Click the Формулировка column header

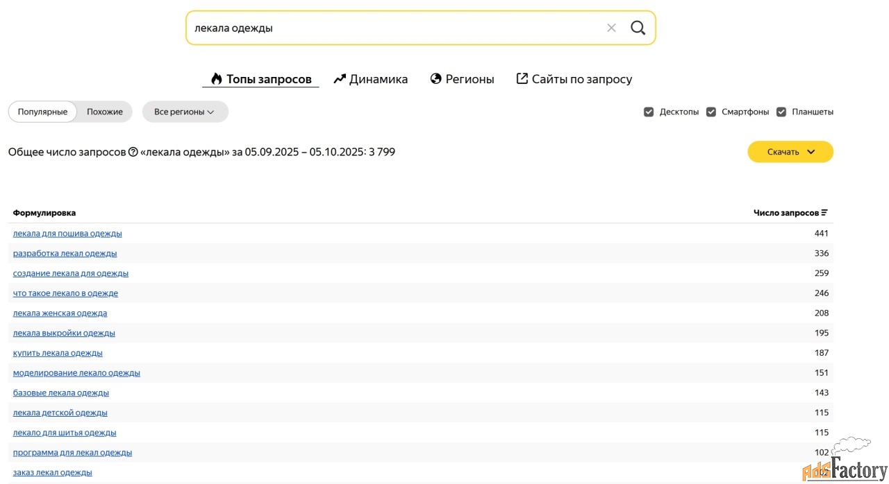click(x=44, y=213)
